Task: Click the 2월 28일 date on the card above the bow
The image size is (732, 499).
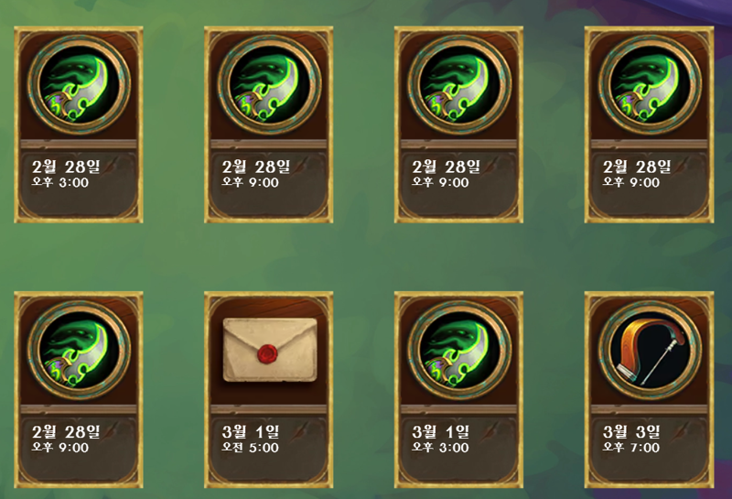Action: coord(637,167)
